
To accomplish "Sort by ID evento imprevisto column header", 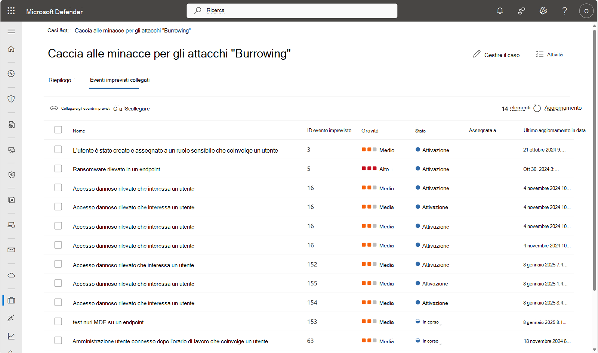I will [329, 131].
